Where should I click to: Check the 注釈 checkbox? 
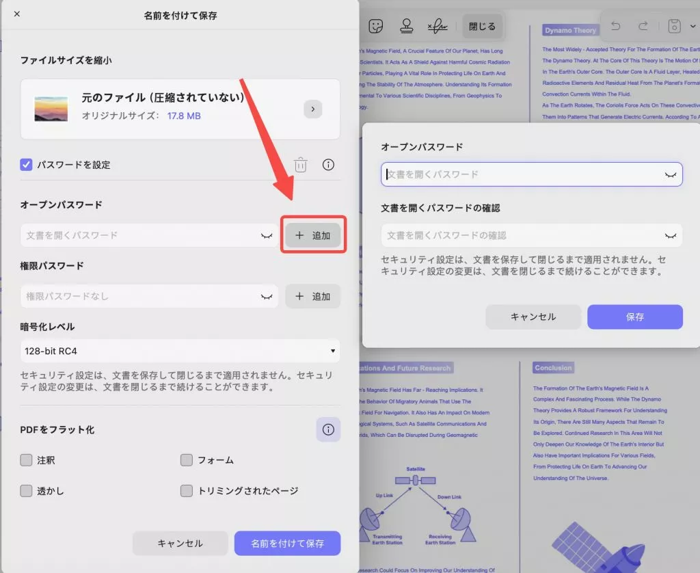point(26,460)
